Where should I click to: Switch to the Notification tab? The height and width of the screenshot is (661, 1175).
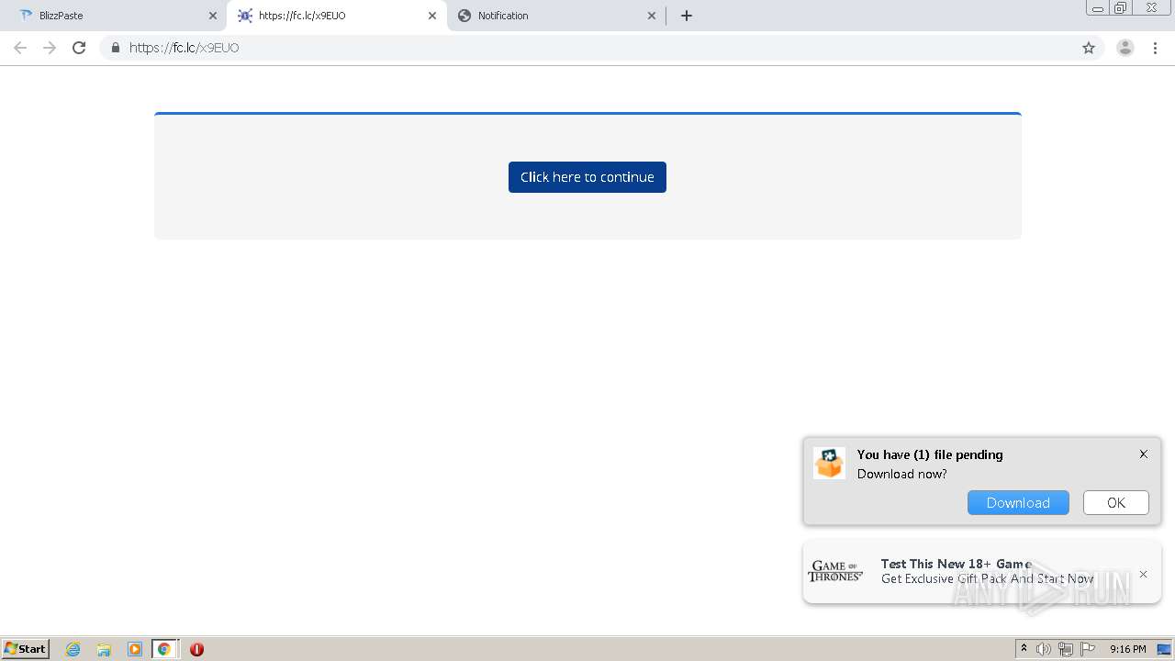[556, 16]
